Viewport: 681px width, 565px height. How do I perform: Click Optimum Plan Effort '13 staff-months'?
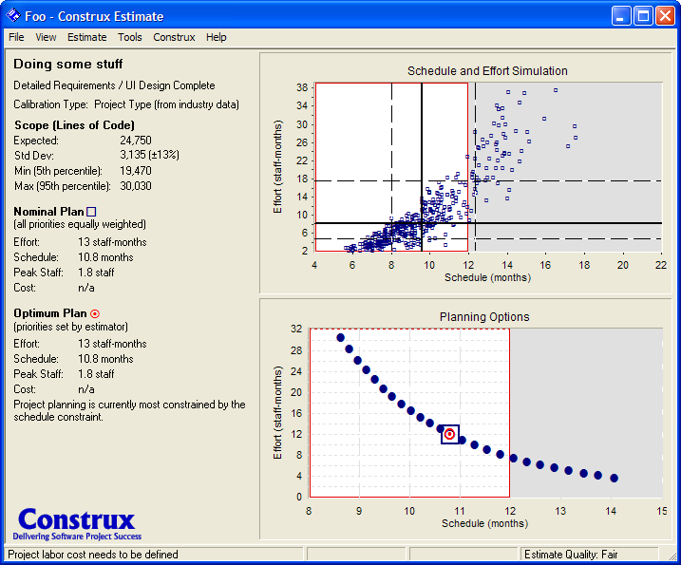click(x=112, y=344)
